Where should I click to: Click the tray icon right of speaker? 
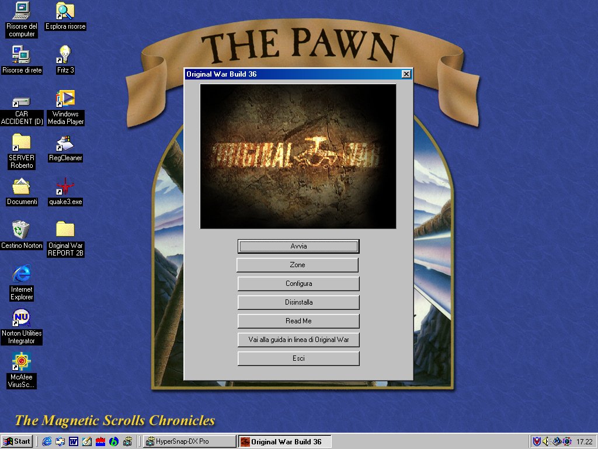point(557,442)
